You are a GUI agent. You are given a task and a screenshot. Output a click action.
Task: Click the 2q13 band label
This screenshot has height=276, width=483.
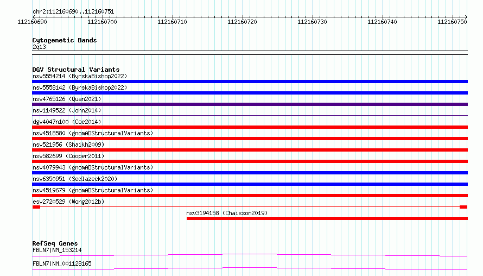(x=39, y=47)
